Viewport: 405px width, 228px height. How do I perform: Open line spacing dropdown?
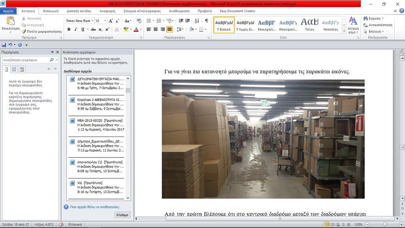(180, 29)
